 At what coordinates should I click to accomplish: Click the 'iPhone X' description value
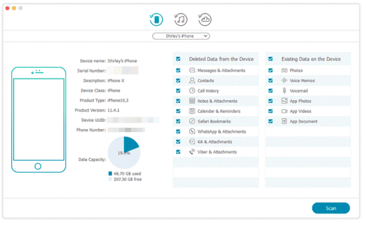(116, 81)
